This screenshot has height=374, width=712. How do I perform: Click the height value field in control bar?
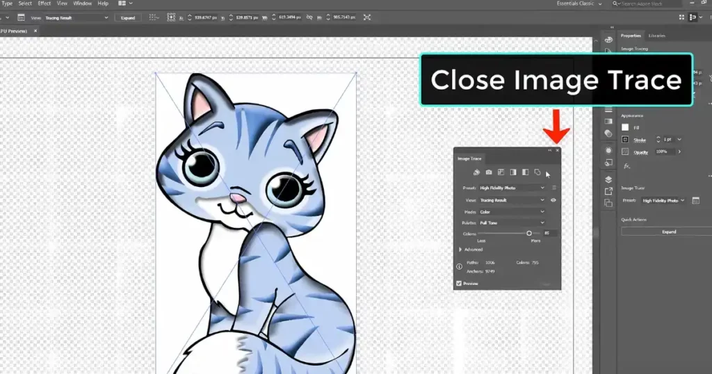click(x=344, y=17)
